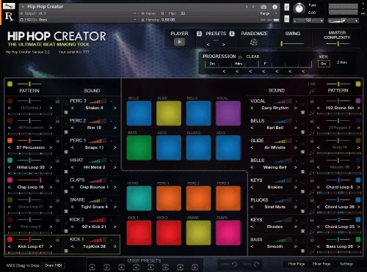
Task: Open the MIDI Ch Omni dropdown
Action: pos(79,20)
